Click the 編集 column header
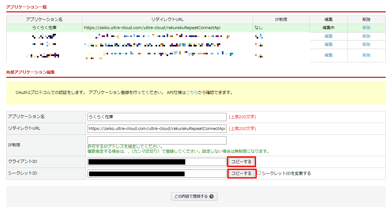The image size is (392, 215). 328,20
